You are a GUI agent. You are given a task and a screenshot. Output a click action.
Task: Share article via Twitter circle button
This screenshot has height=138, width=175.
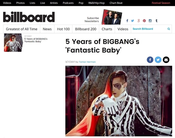(158, 60)
